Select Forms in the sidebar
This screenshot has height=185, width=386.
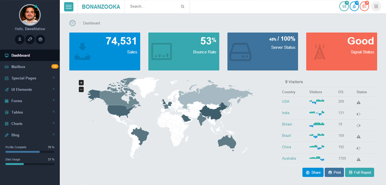(x=30, y=101)
